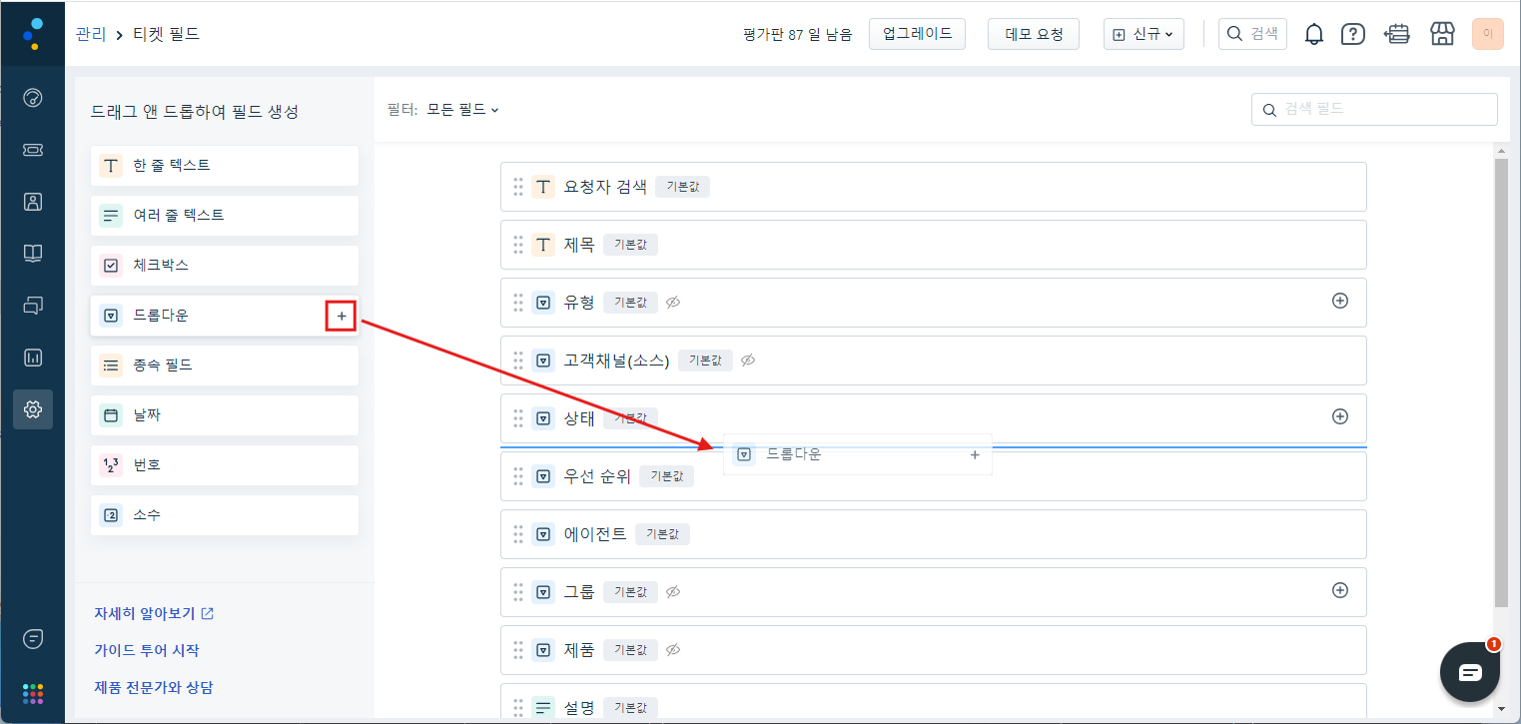This screenshot has height=724, width=1521.
Task: Open the contacts icon in left sidebar
Action: click(33, 202)
